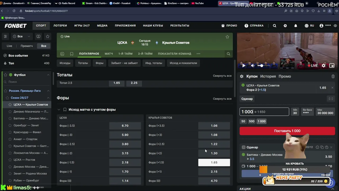Switch to the 1-й тайм tab
The width and height of the screenshot is (339, 191).
pos(125,54)
